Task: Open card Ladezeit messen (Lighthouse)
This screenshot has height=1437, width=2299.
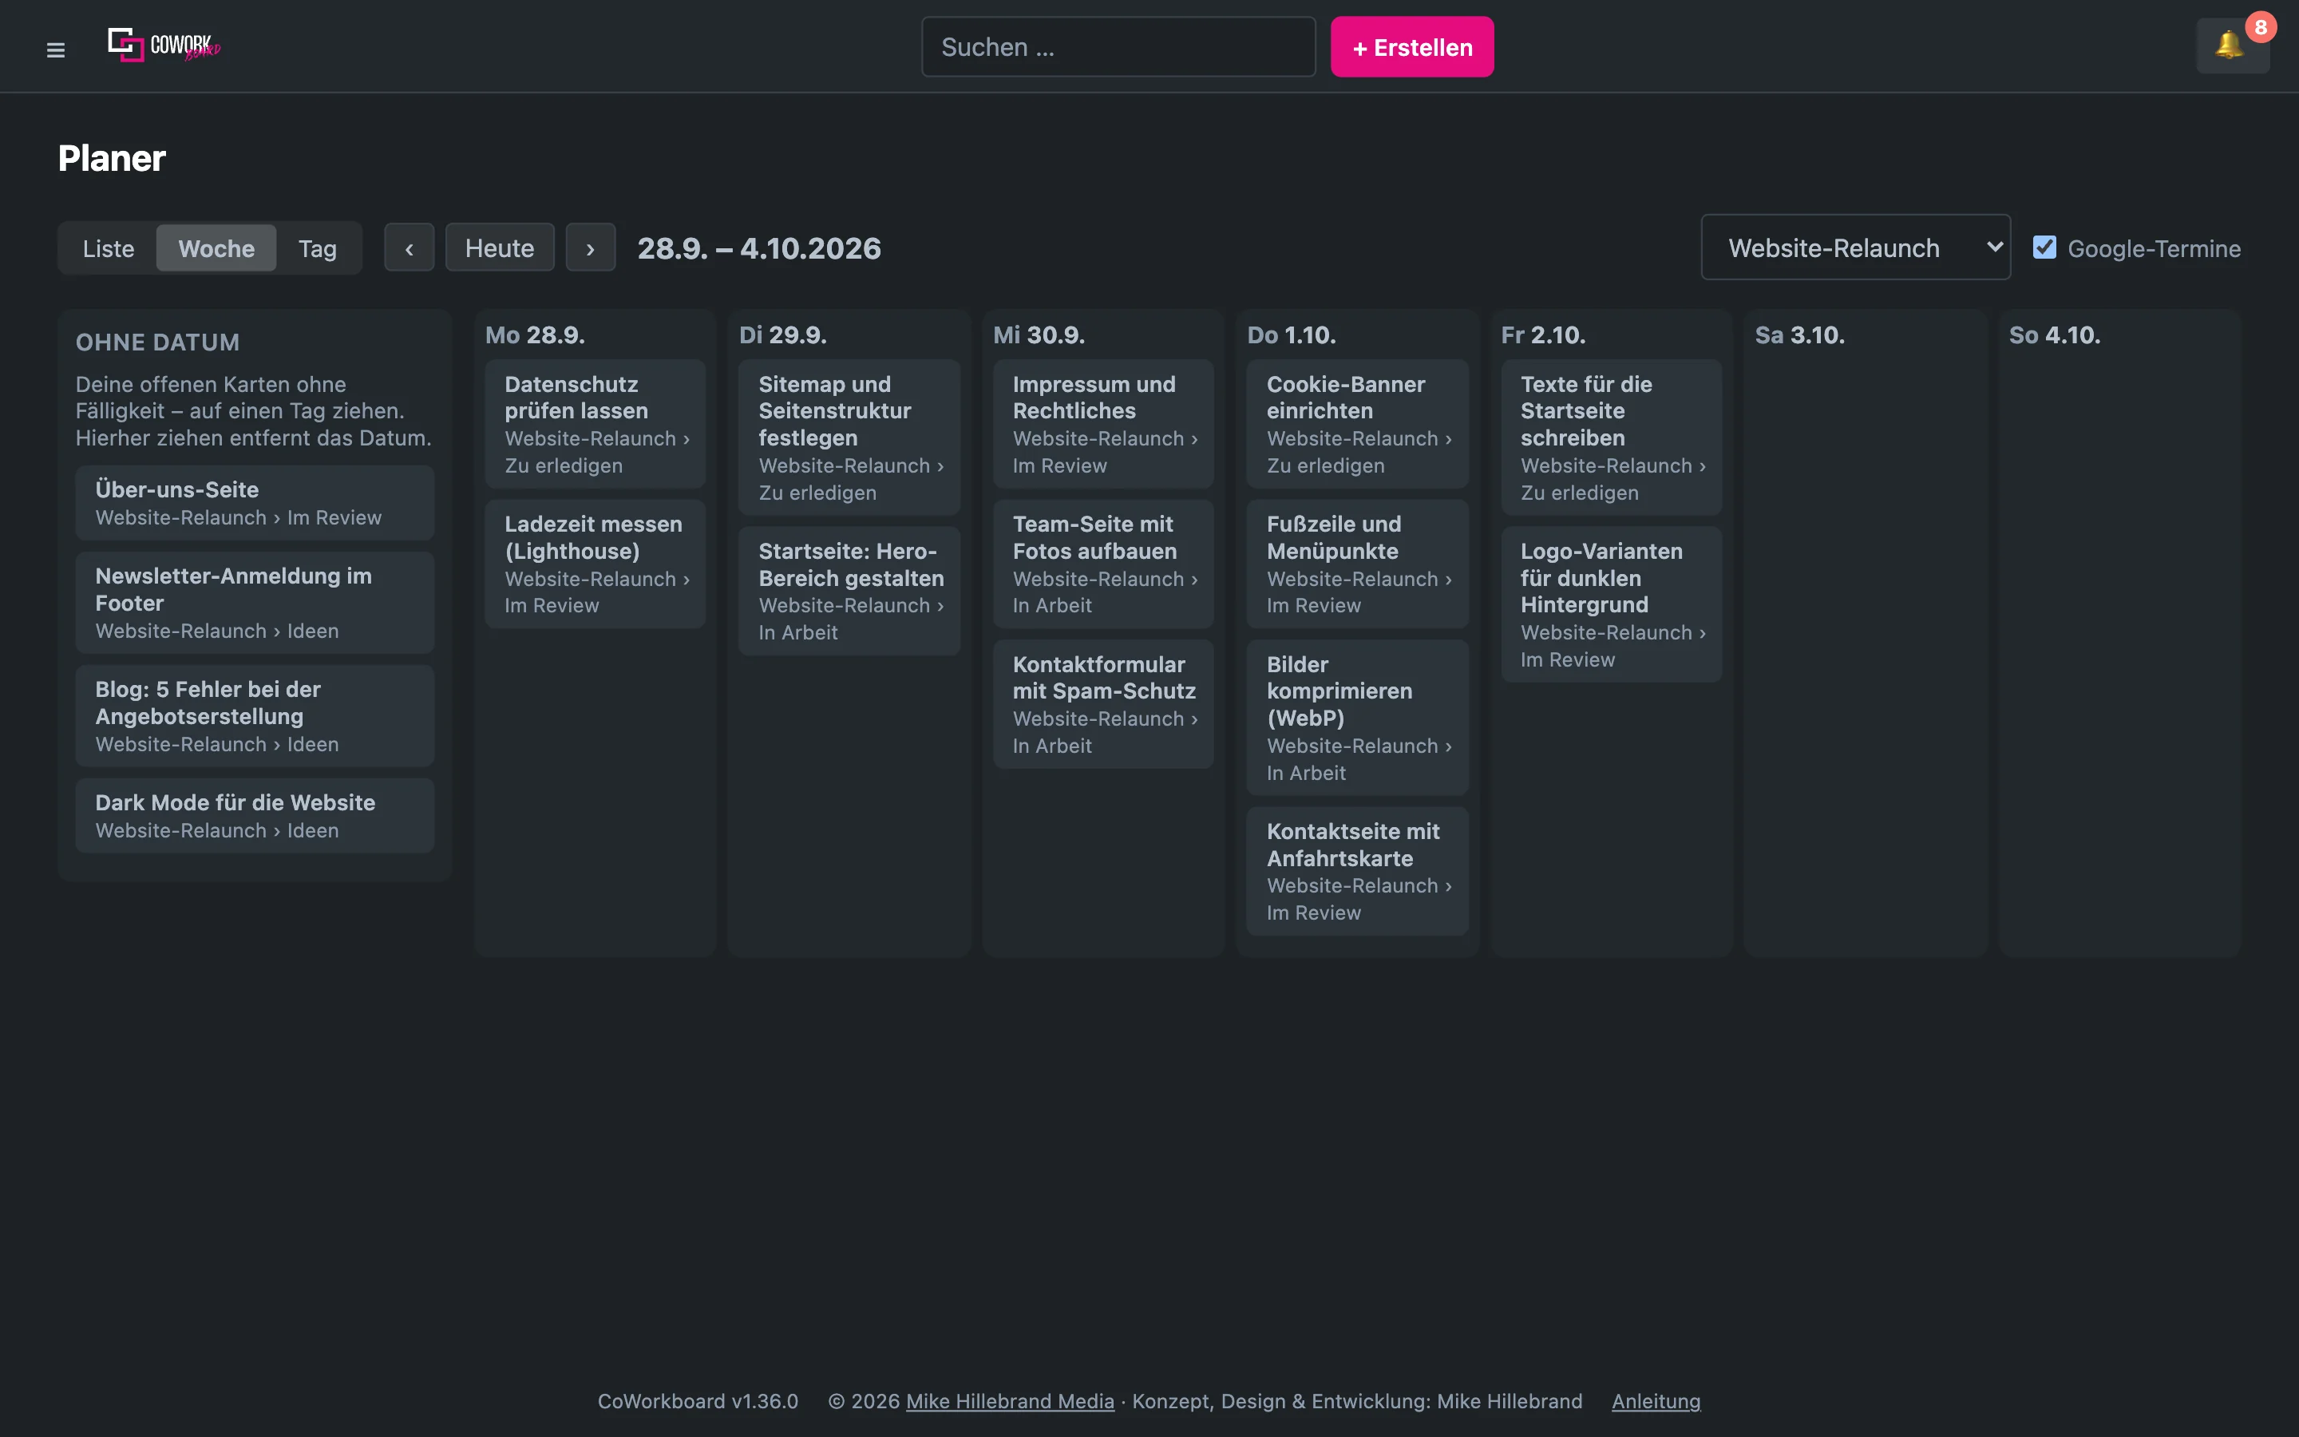Action: point(595,564)
